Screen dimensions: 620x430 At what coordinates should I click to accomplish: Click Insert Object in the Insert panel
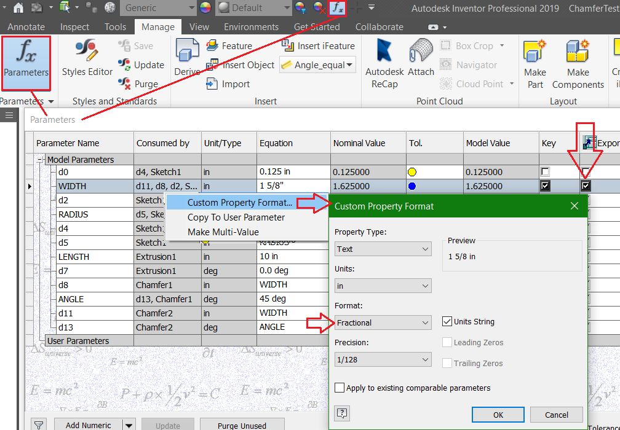tap(240, 64)
